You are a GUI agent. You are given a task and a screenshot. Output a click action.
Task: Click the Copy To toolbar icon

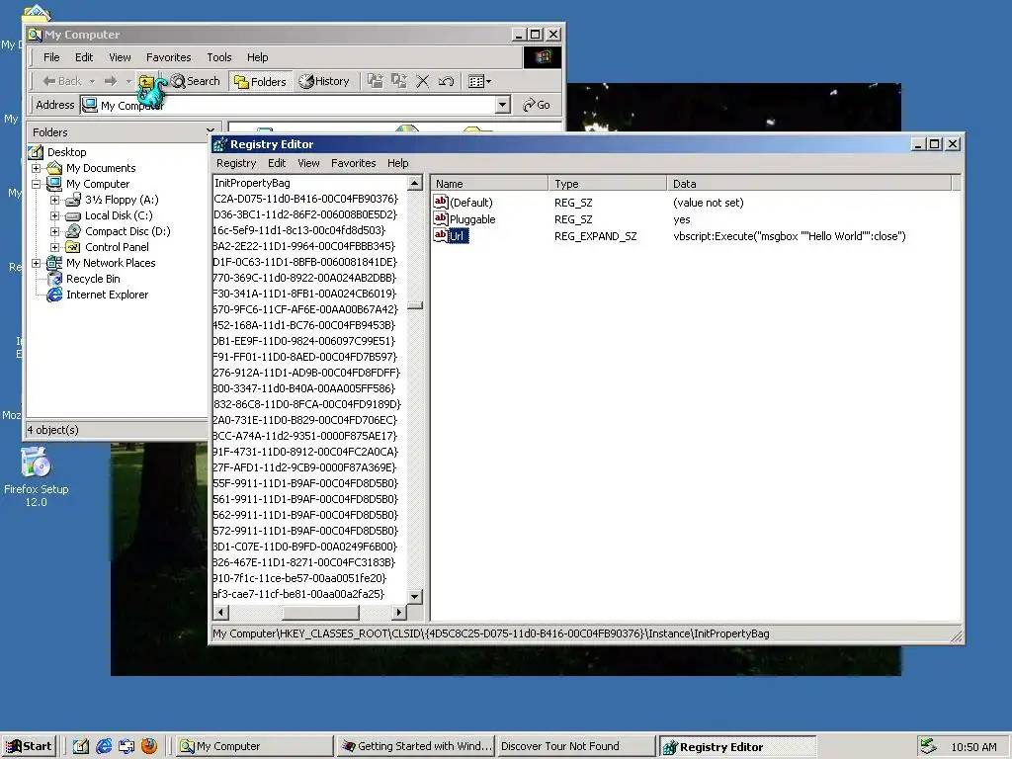tap(399, 81)
